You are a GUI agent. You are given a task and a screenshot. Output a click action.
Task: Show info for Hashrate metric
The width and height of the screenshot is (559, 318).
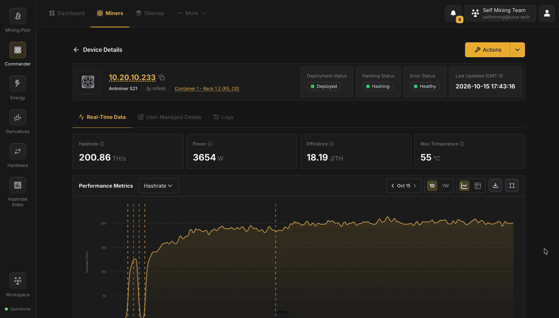(102, 144)
